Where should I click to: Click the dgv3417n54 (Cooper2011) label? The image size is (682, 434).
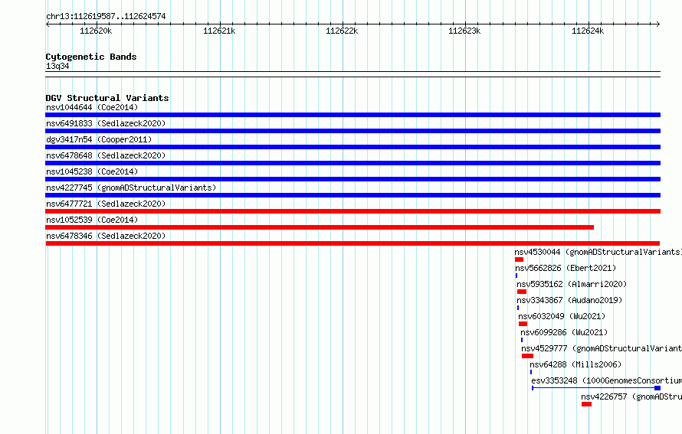pos(99,139)
